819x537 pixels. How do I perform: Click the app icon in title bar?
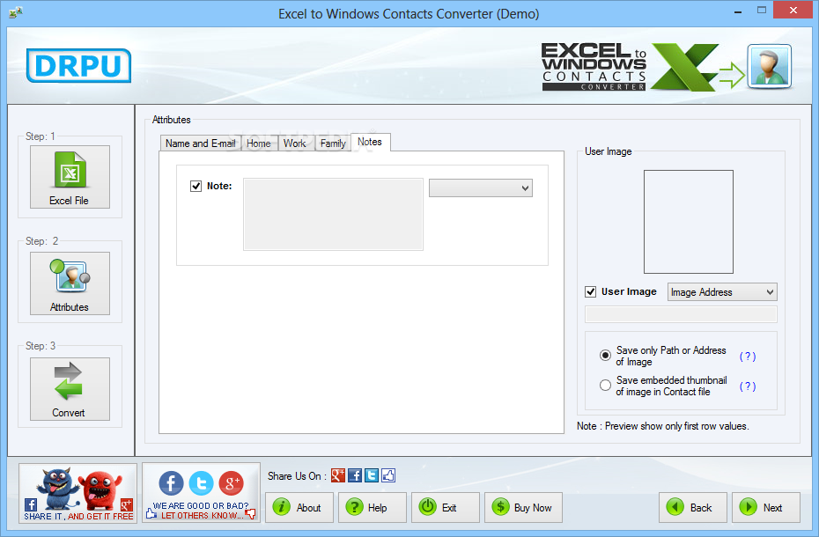[x=16, y=12]
